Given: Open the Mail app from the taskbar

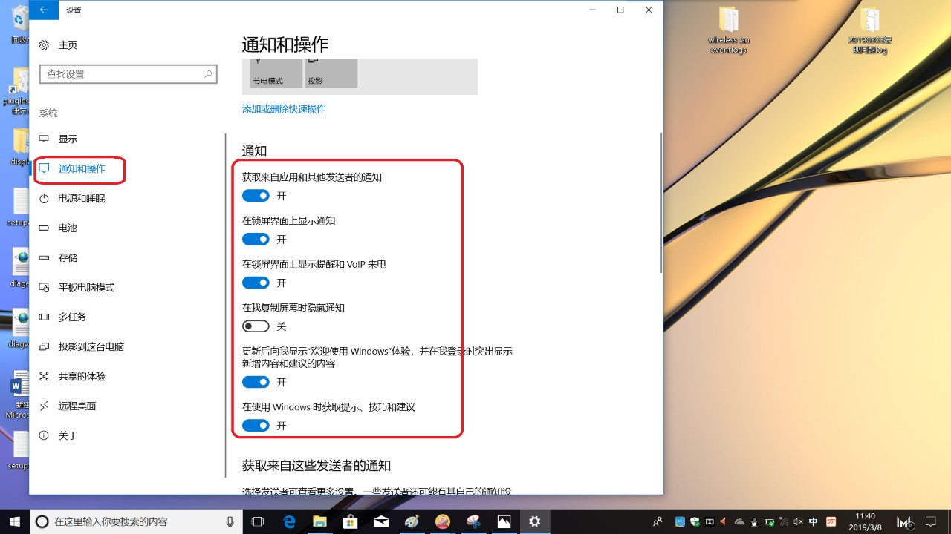Looking at the screenshot, I should pos(381,521).
